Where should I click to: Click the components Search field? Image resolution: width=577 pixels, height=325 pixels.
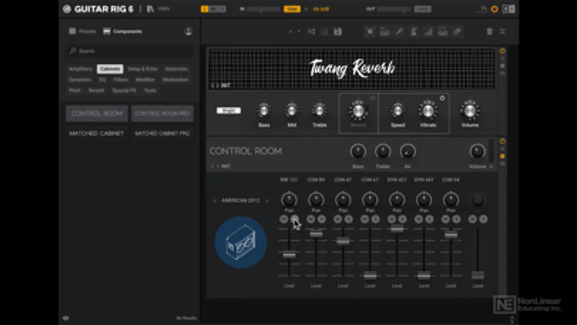click(x=130, y=51)
